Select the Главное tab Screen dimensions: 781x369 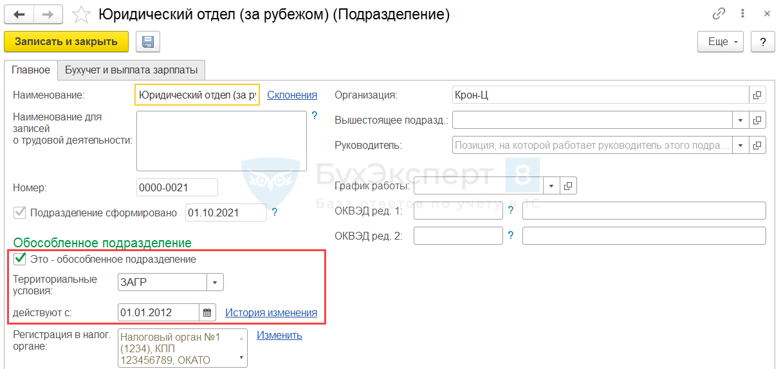(30, 70)
